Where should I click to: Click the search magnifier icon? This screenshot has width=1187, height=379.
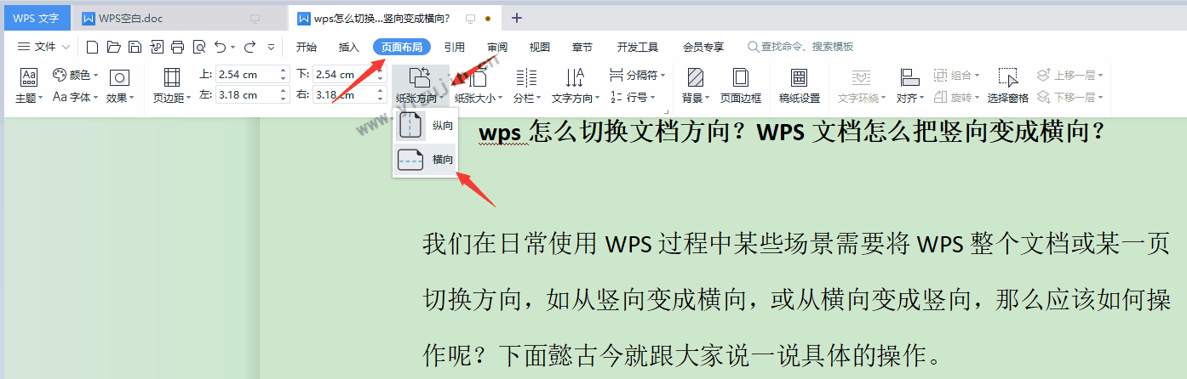754,47
